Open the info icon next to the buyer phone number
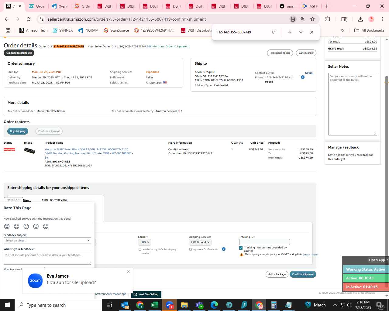389x311 pixels. click(x=303, y=77)
